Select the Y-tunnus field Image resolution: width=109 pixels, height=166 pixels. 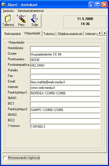65,126
